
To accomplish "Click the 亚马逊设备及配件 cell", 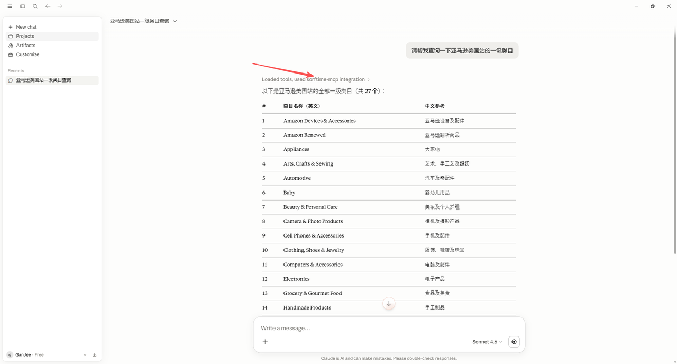I will click(445, 121).
